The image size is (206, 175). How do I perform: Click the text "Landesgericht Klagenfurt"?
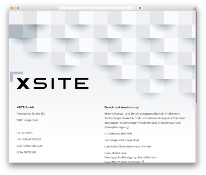tap(122, 140)
